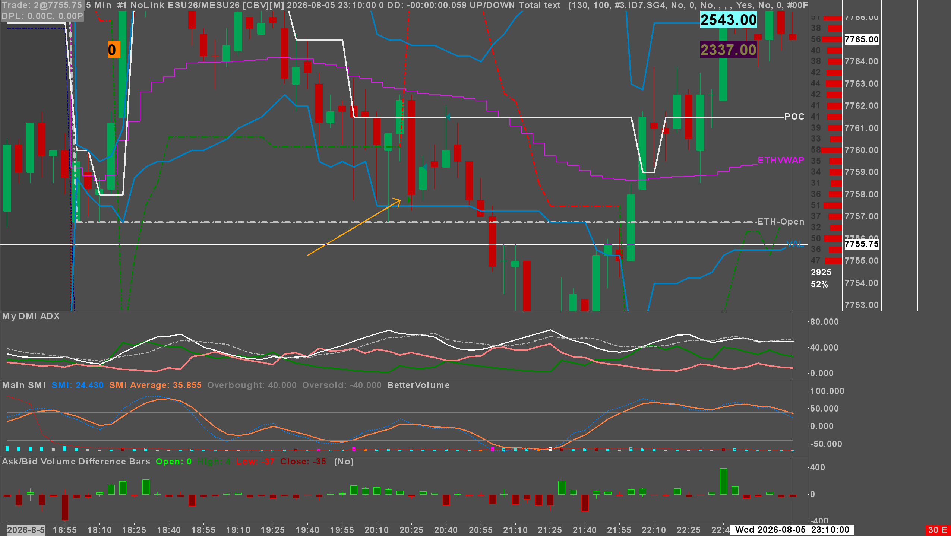The height and width of the screenshot is (536, 951).
Task: Click the -50.000 SMI scale value
Action: point(826,444)
